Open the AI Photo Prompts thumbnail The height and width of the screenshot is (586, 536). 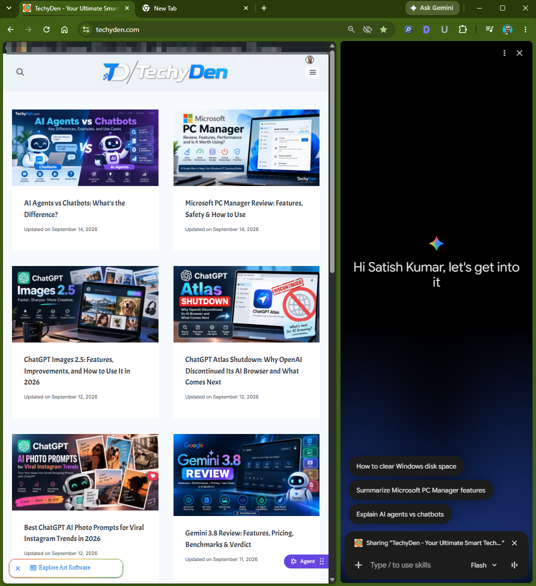[x=85, y=472]
